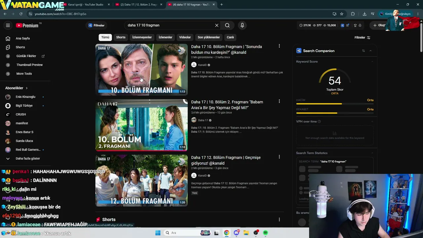This screenshot has height=238, width=423.
Task: Open more options for 10. Bölüm Fragmanı video
Action: point(279,46)
